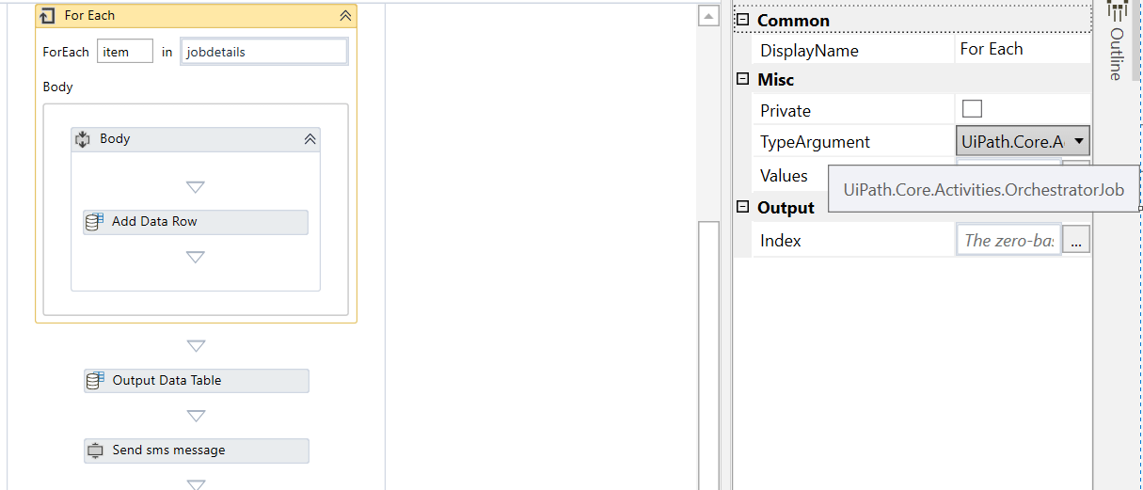The width and height of the screenshot is (1143, 490).
Task: Select the Send sms message activity icon
Action: 95,450
